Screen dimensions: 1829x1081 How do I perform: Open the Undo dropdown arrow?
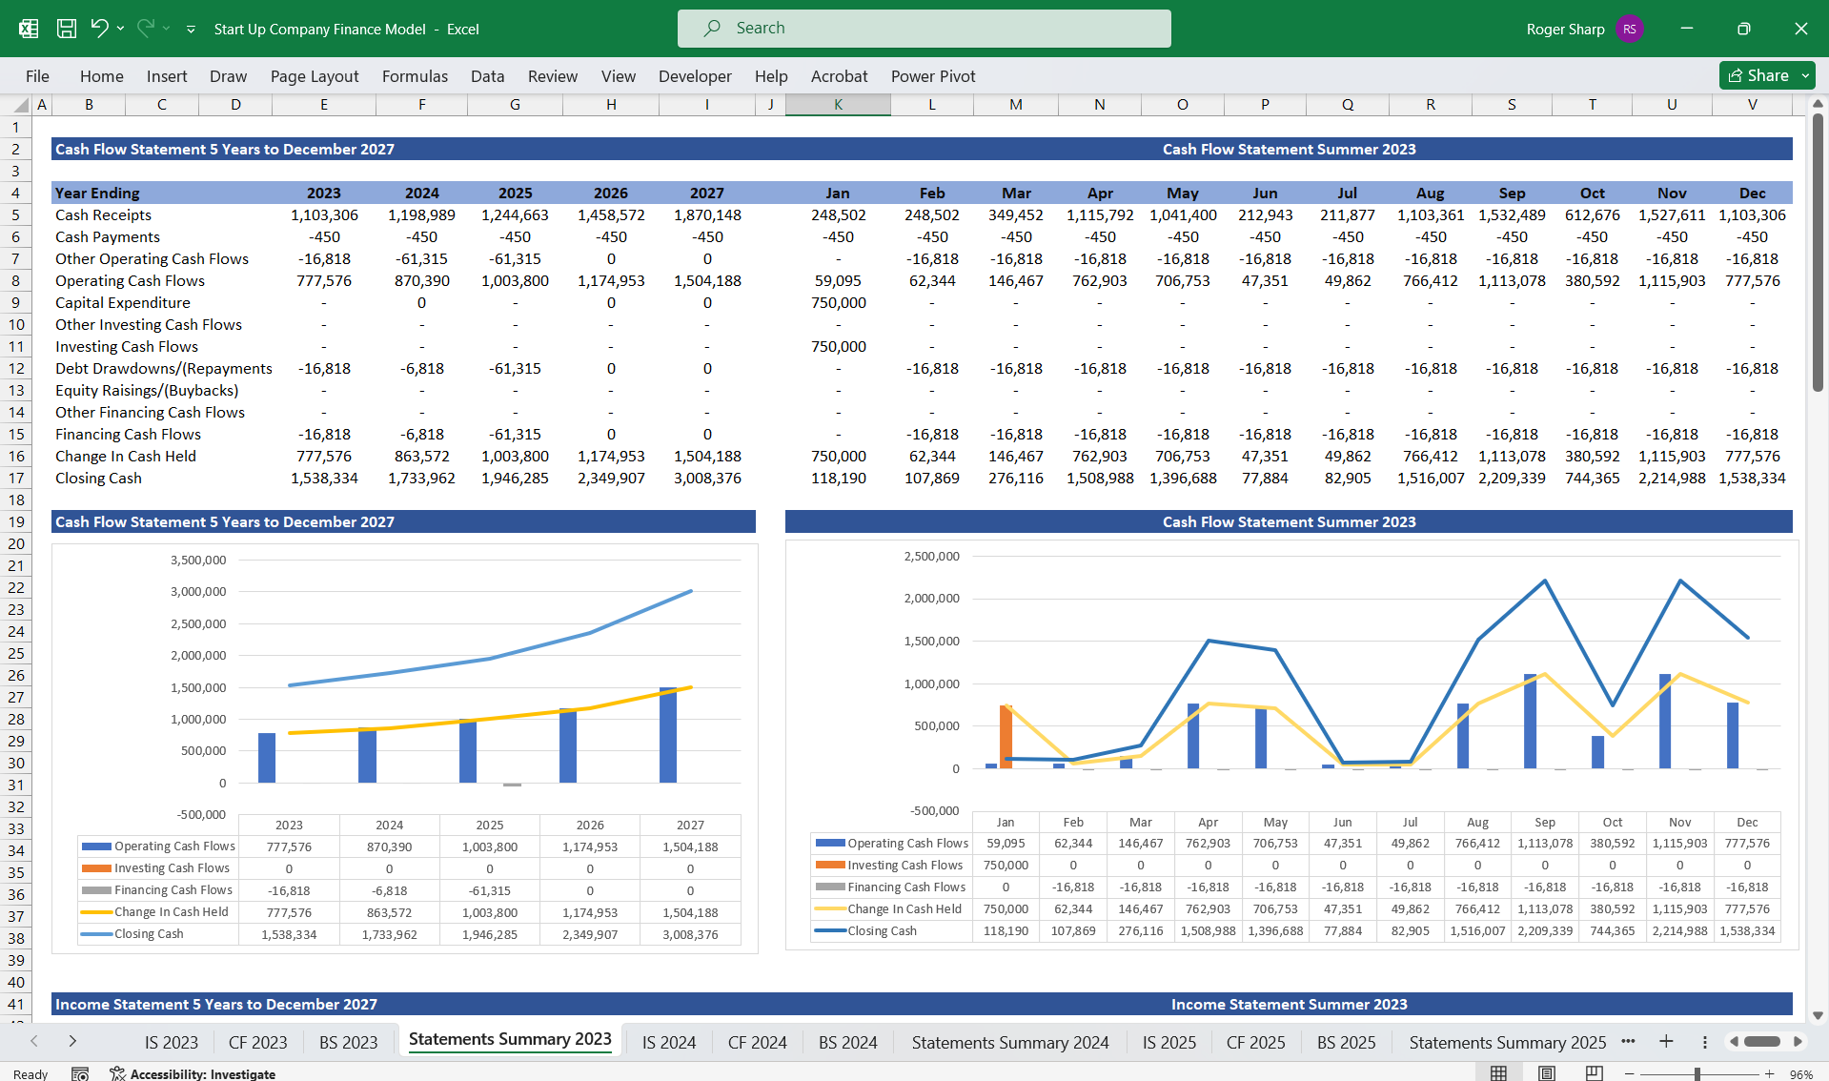(x=120, y=28)
